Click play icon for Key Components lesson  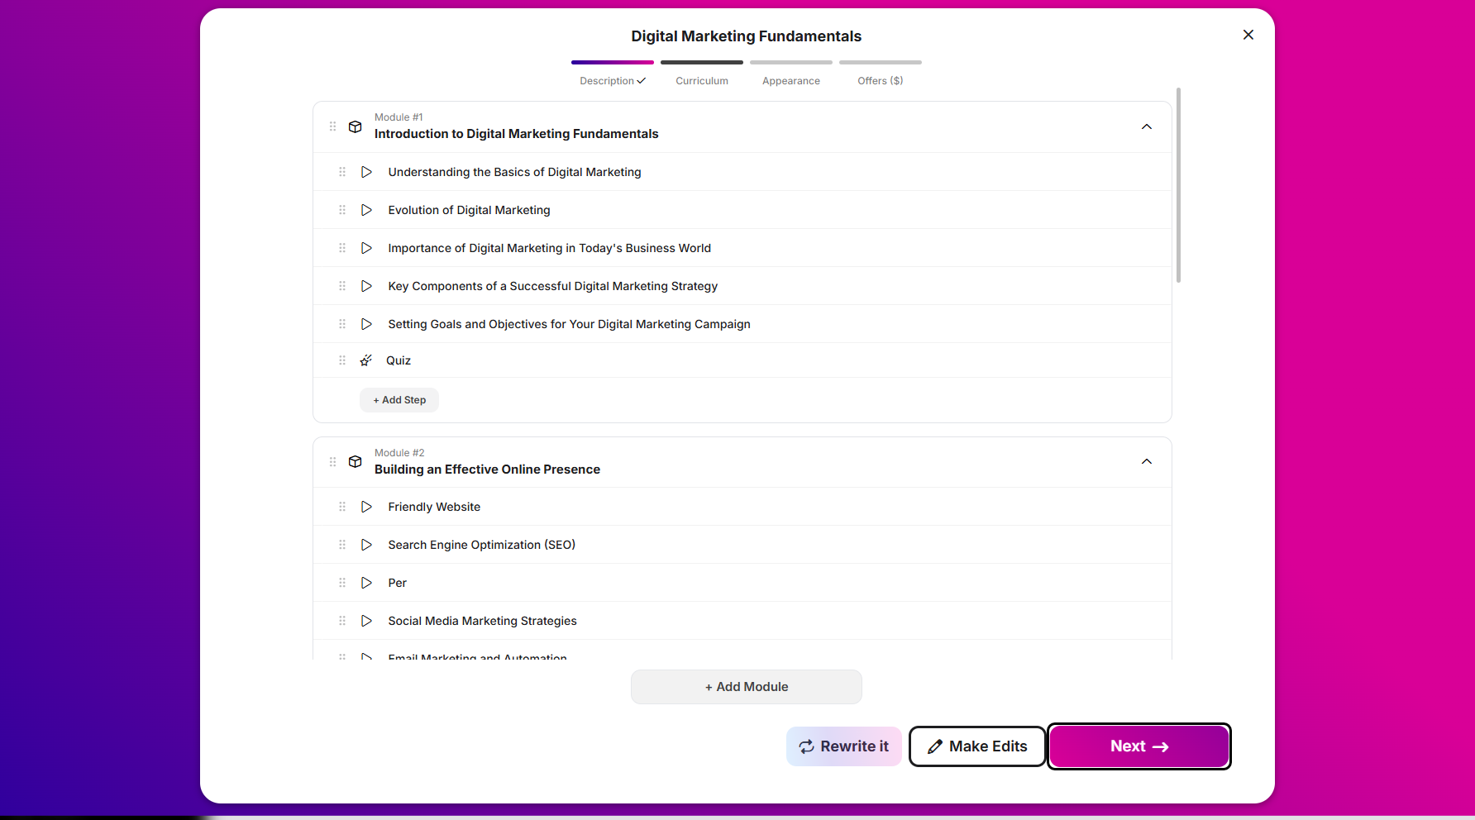[x=366, y=286]
